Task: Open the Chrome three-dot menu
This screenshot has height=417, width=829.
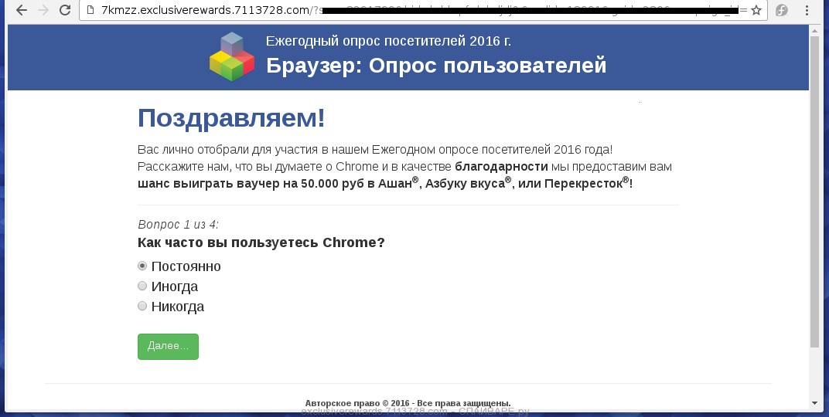Action: pyautogui.click(x=810, y=11)
